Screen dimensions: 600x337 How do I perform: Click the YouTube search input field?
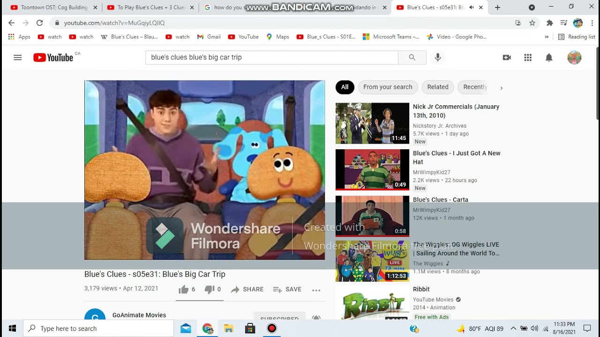pos(272,57)
